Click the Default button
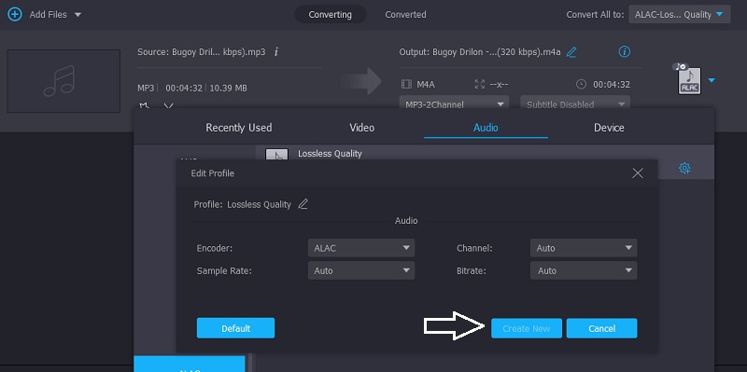The height and width of the screenshot is (372, 747). [x=235, y=328]
